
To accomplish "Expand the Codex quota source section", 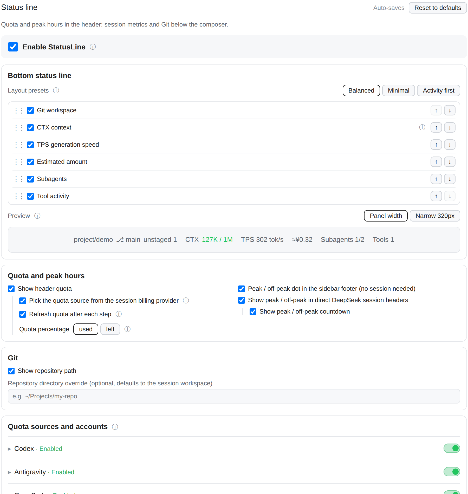I will 9,449.
